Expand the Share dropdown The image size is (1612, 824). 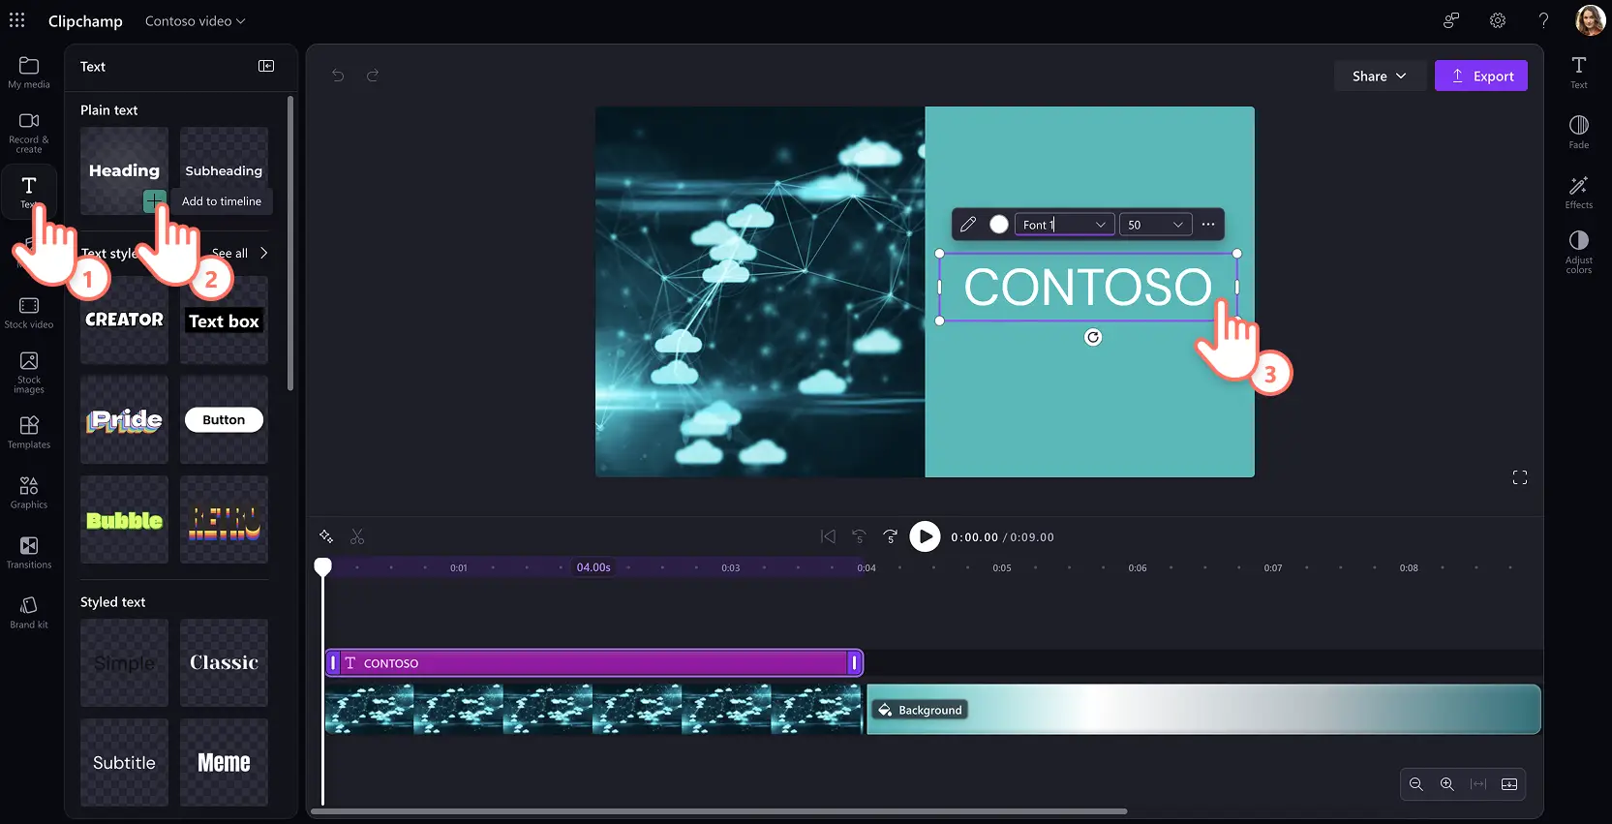pos(1380,76)
